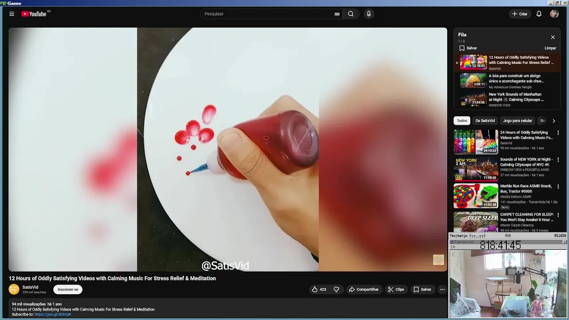Play queue item New York Sounds of Manhattan
The width and height of the screenshot is (569, 320).
point(507,99)
